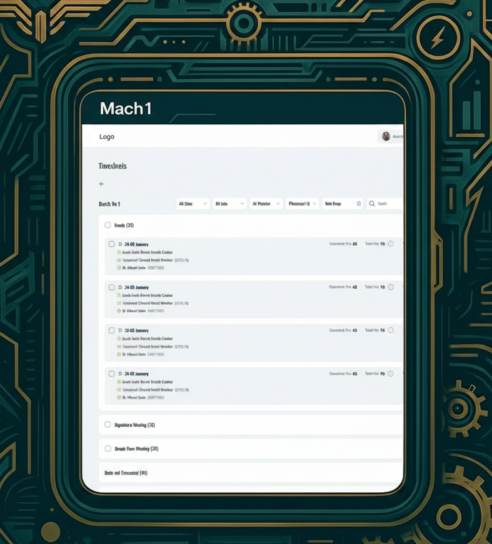Click the circled plus icon on the third card
Screen dimensions: 492x544
[391, 330]
